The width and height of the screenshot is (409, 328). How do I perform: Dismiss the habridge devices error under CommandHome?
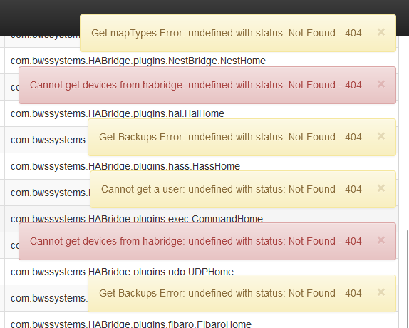tap(380, 240)
